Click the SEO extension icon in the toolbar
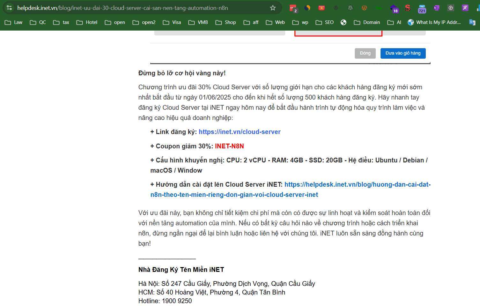Screen dimensions: 480x306 (x=407, y=8)
